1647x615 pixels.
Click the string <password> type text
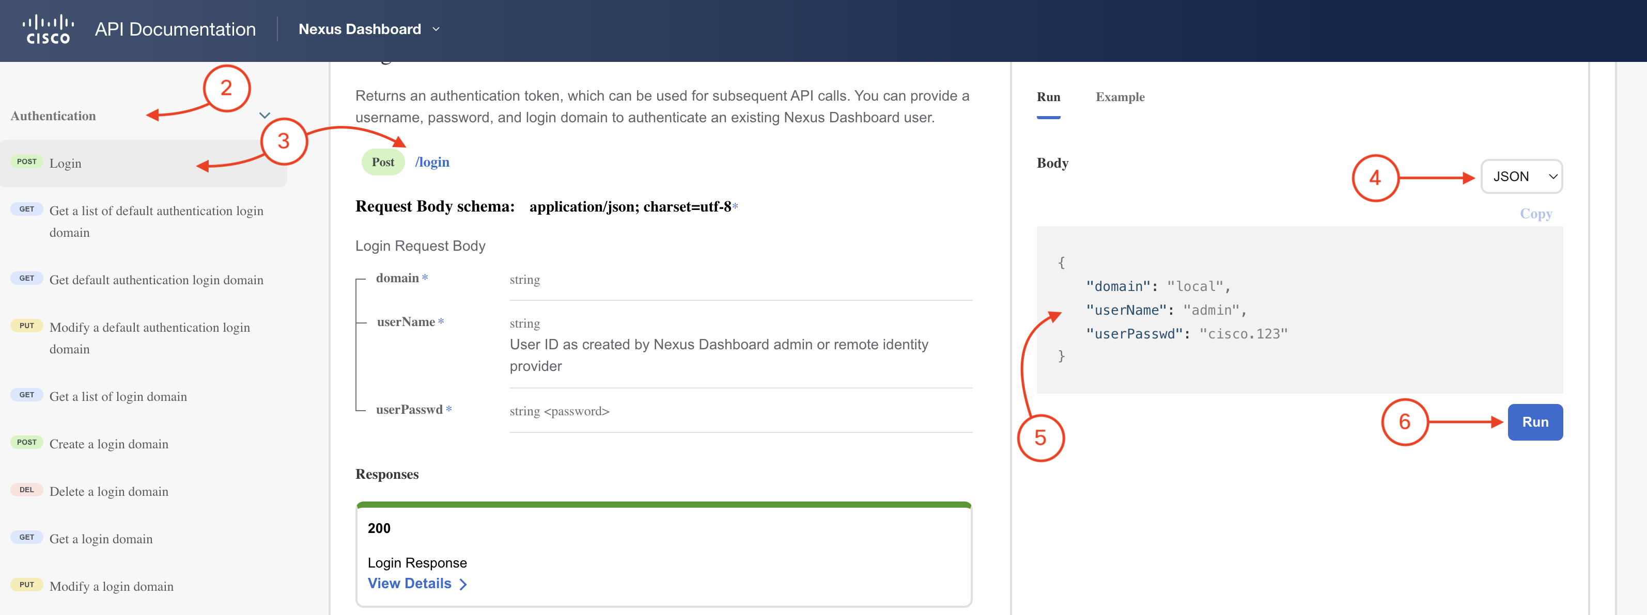pos(560,412)
